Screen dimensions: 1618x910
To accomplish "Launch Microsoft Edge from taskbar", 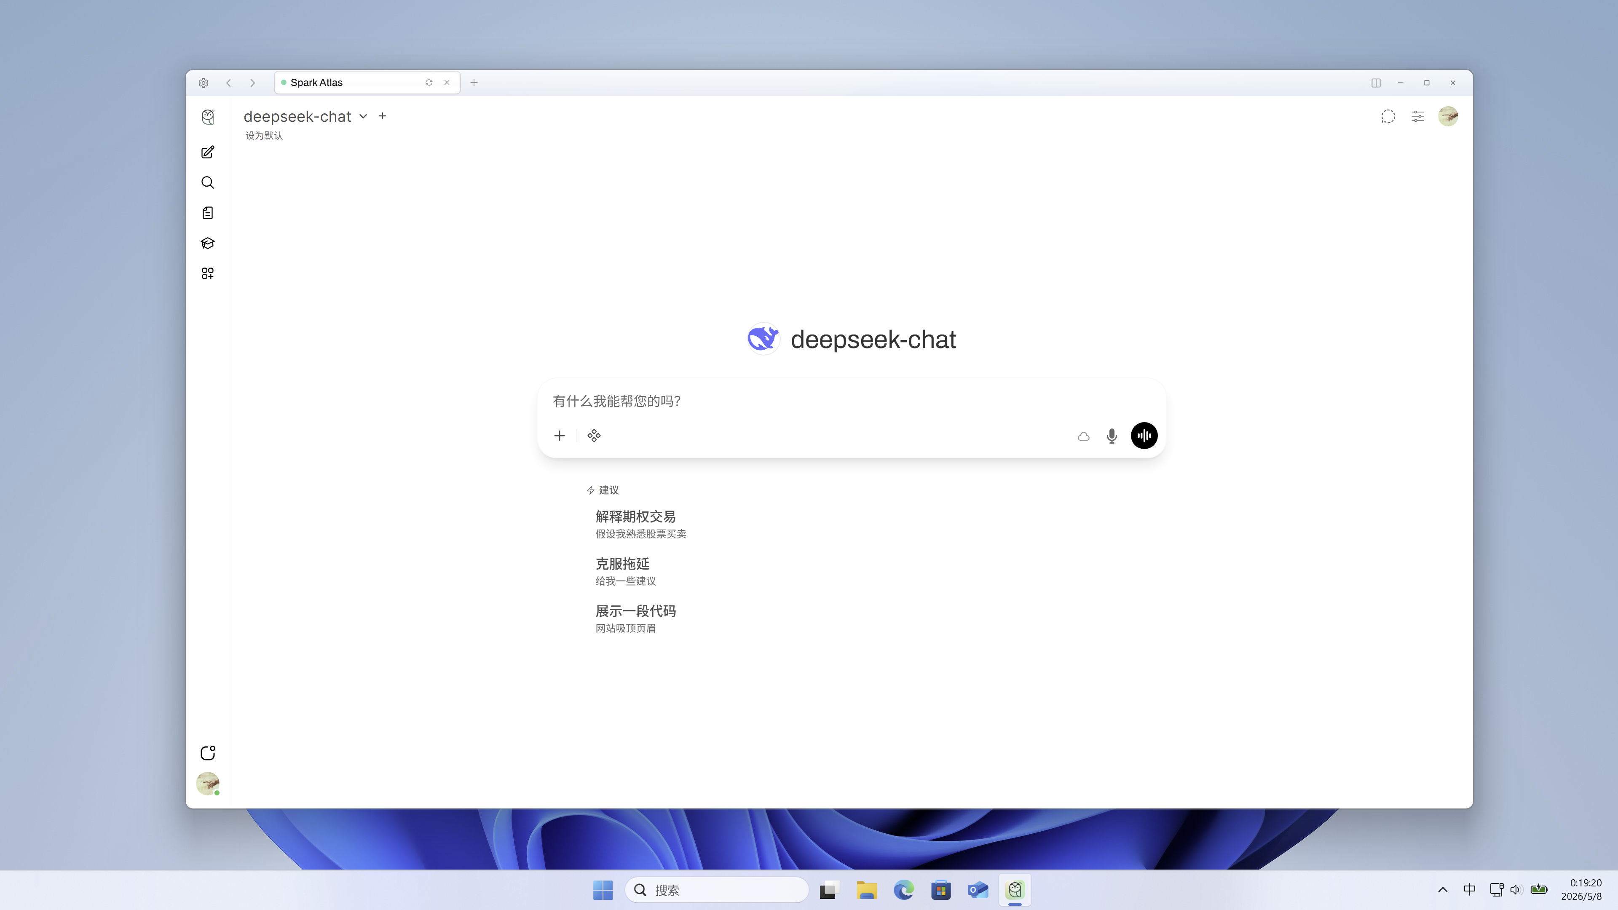I will click(x=904, y=890).
